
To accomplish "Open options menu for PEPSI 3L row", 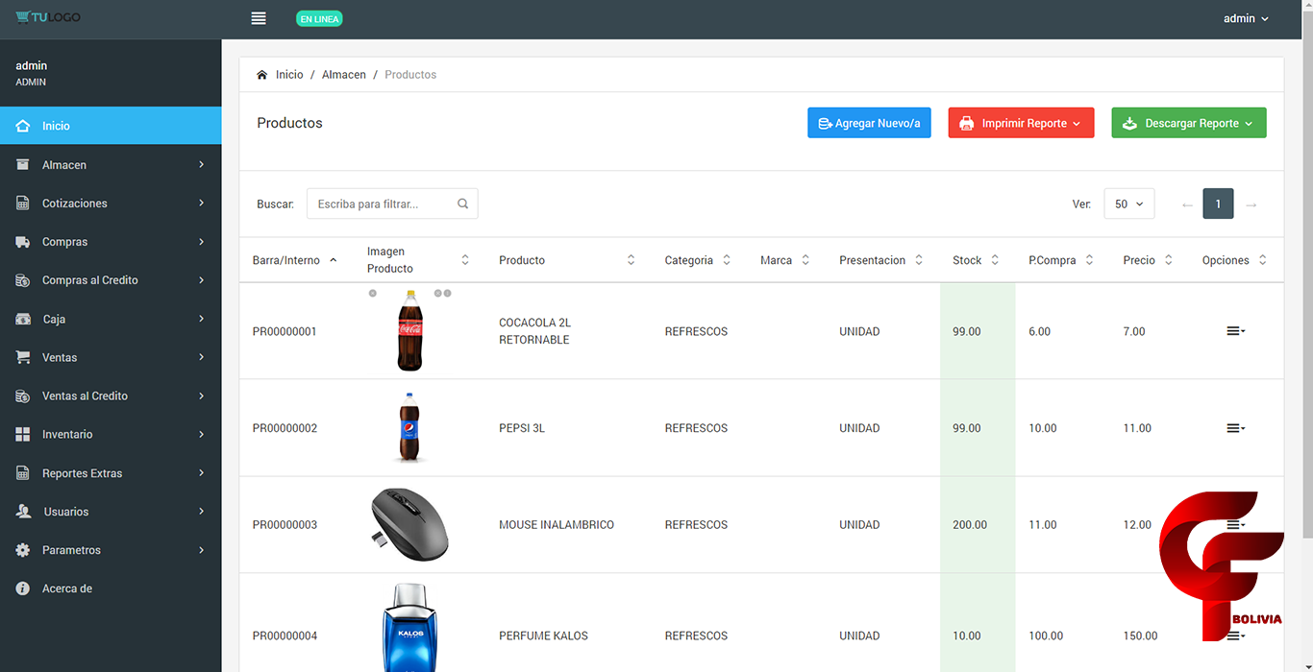I will (1235, 428).
